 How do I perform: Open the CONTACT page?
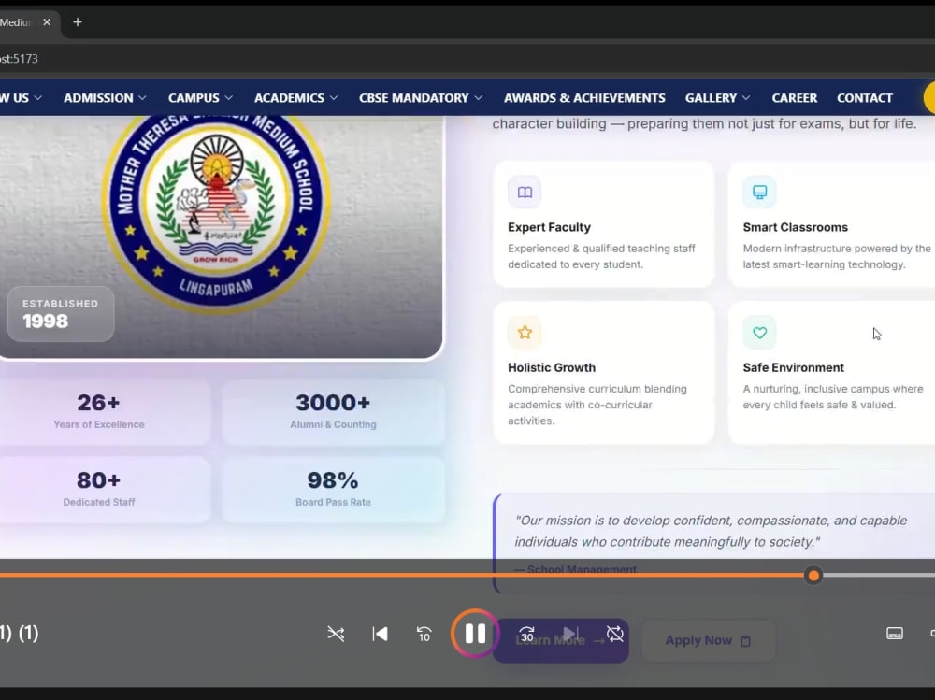click(865, 98)
